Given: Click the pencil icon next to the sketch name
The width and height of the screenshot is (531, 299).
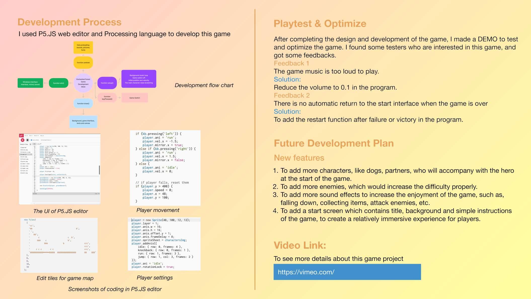Looking at the screenshot, I should pyautogui.click(x=51, y=140).
